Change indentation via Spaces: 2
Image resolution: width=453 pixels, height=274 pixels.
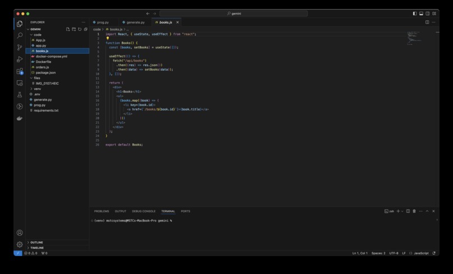[x=378, y=253]
